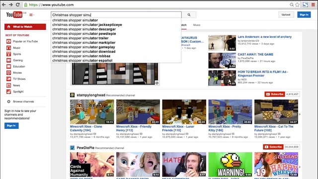Click the CAST AWAY video thumbnail
The height and width of the screenshot is (179, 318).
pos(222,61)
